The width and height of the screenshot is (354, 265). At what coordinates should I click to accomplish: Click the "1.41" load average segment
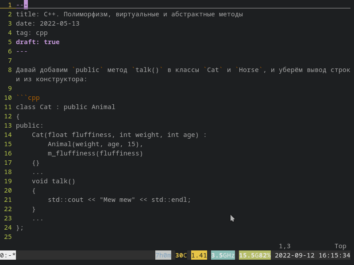click(199, 255)
